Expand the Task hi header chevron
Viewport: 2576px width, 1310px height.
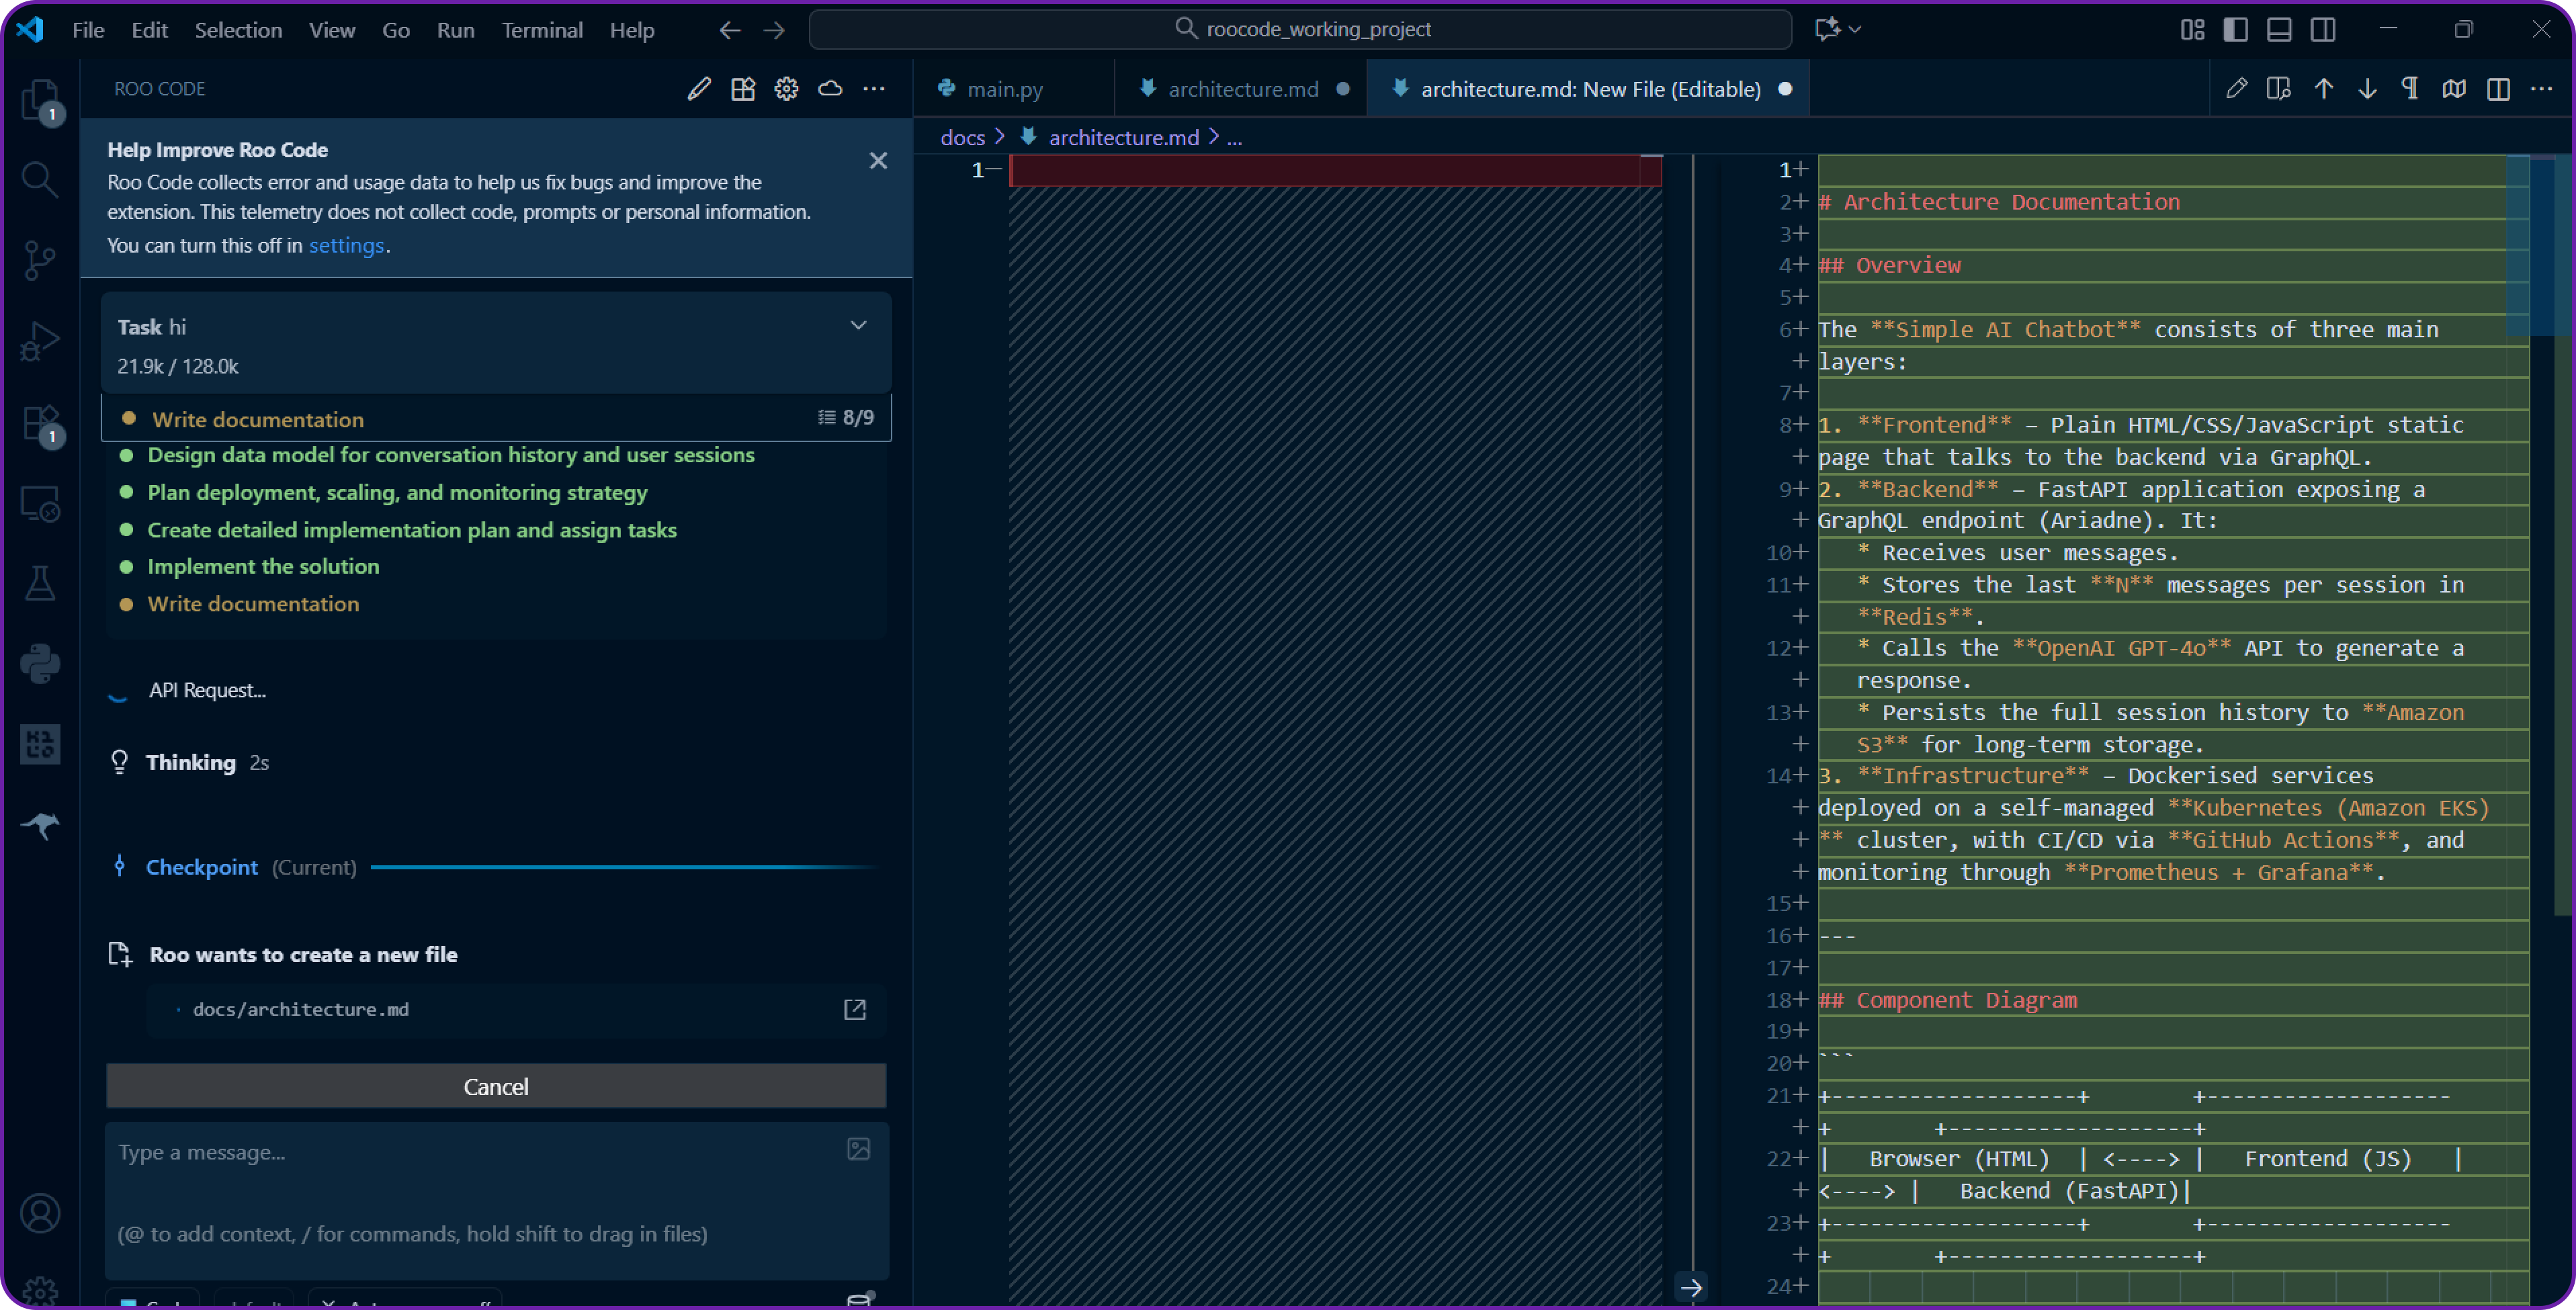pos(858,326)
